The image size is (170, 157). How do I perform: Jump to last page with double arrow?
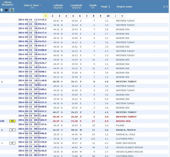[122, 16]
